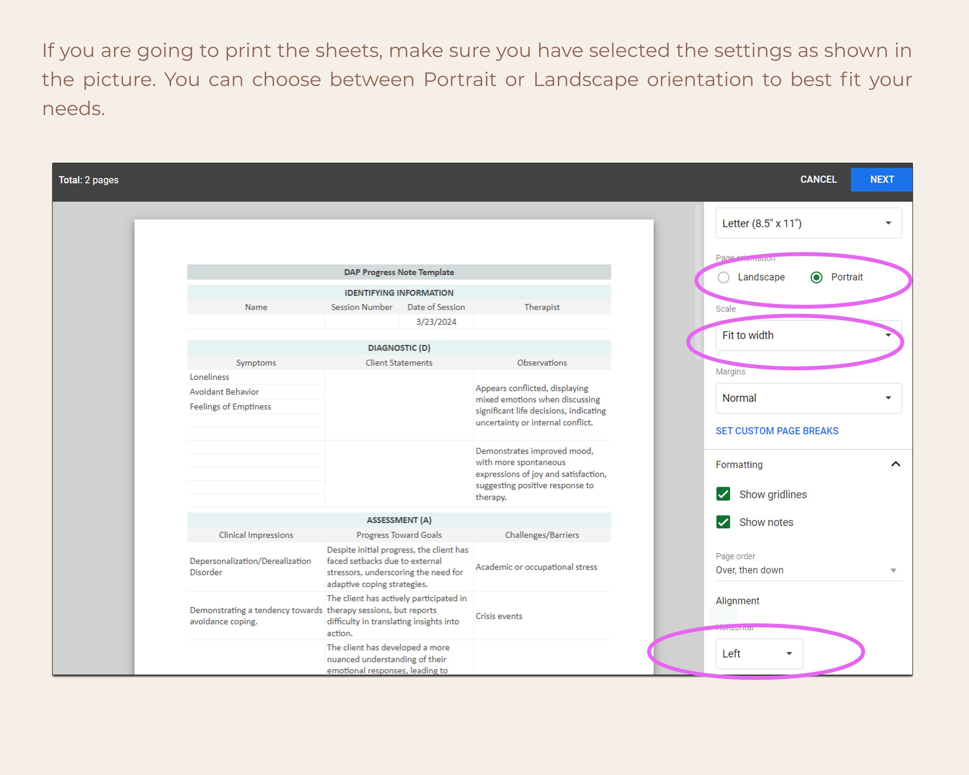
Task: Open the Page order dropdown
Action: point(808,570)
